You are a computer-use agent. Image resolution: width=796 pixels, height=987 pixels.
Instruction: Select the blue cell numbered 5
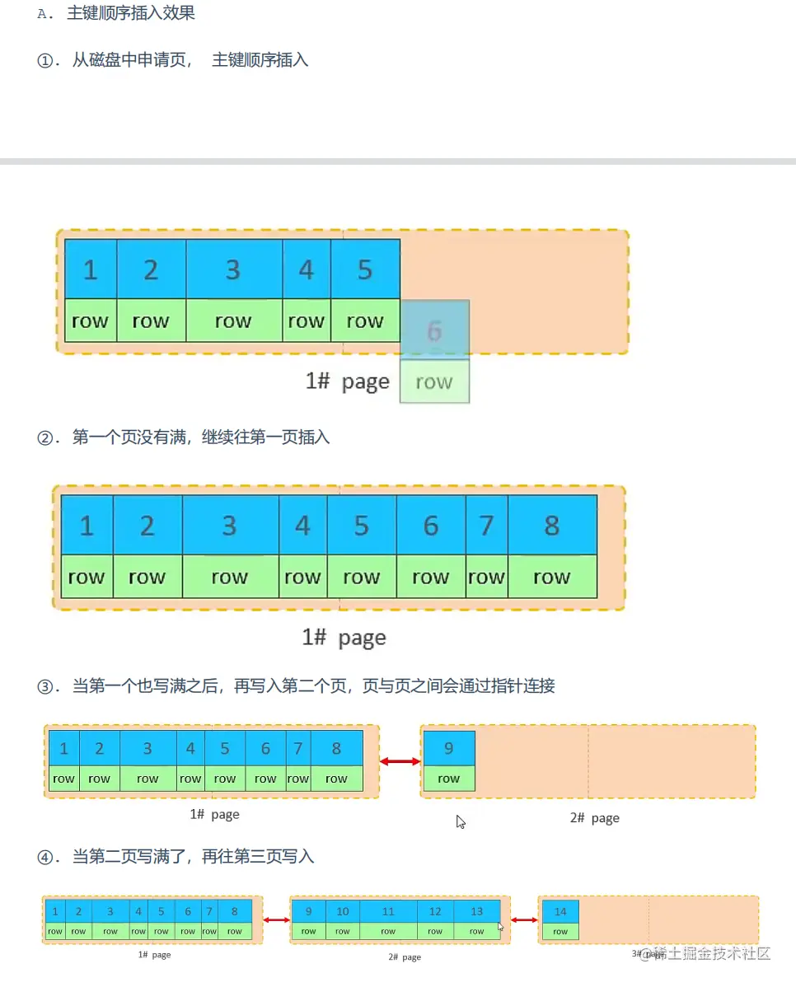[x=366, y=269]
